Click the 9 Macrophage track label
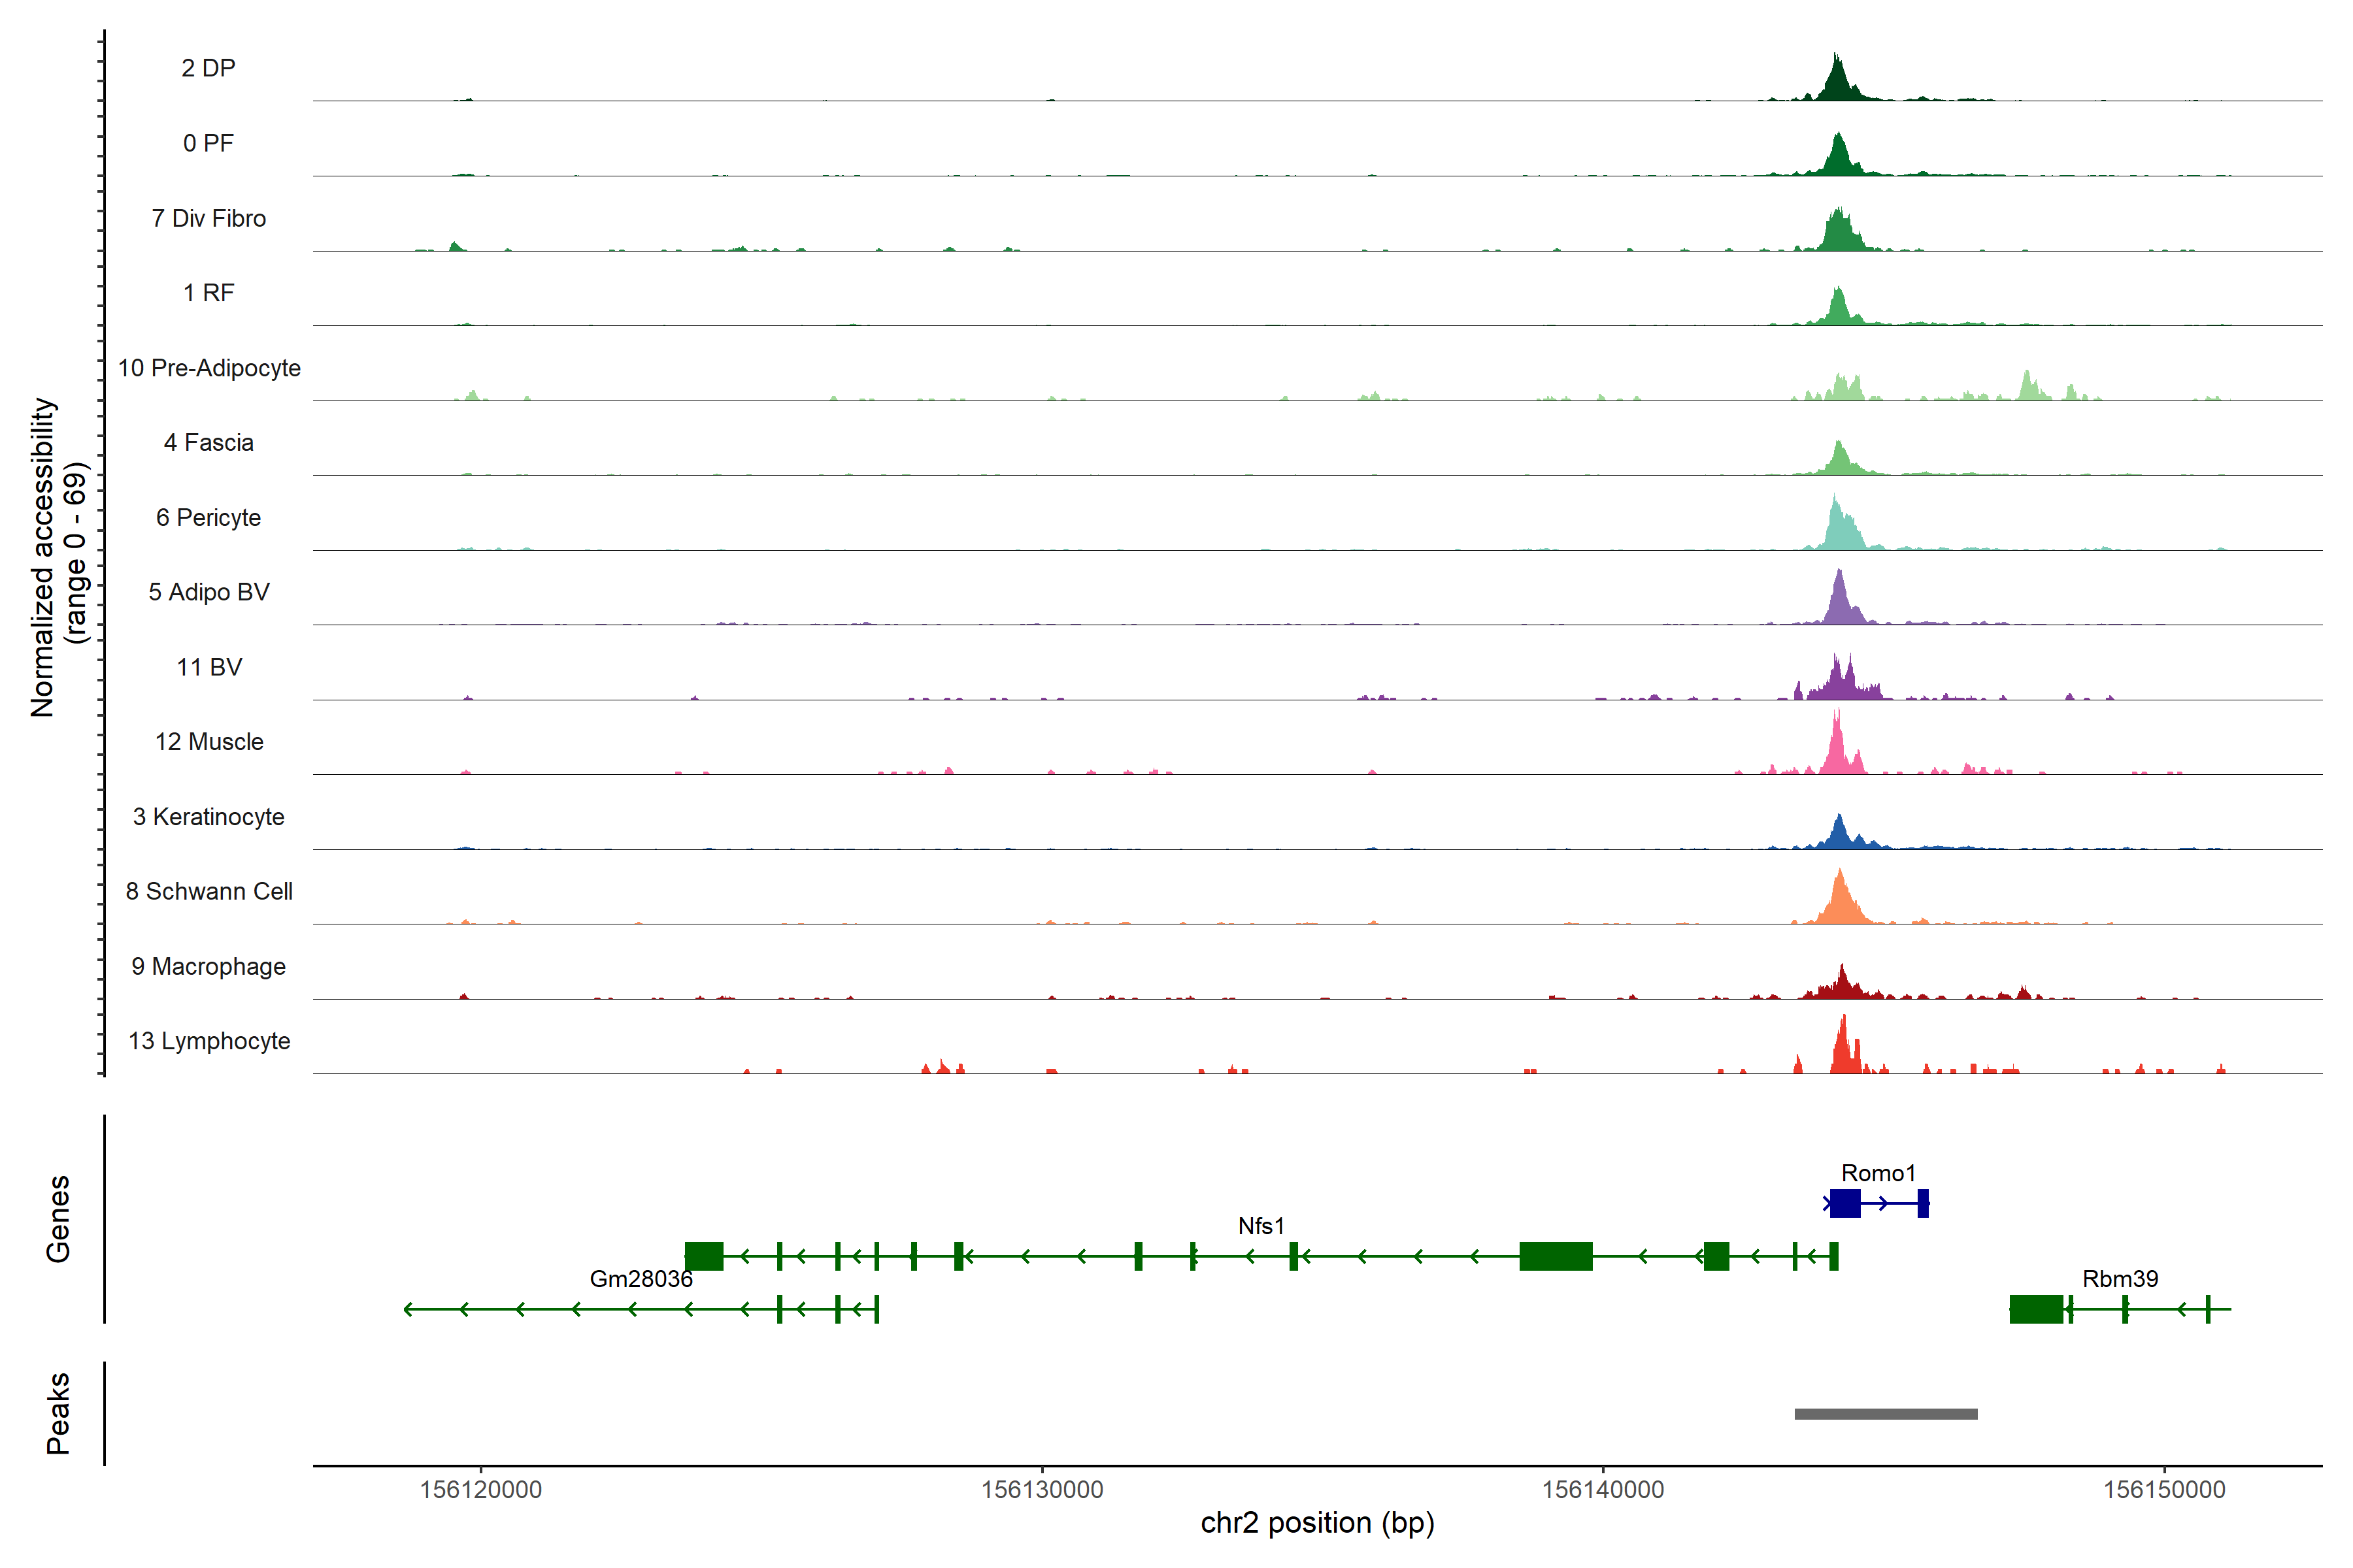The height and width of the screenshot is (1568, 2353). (x=208, y=966)
